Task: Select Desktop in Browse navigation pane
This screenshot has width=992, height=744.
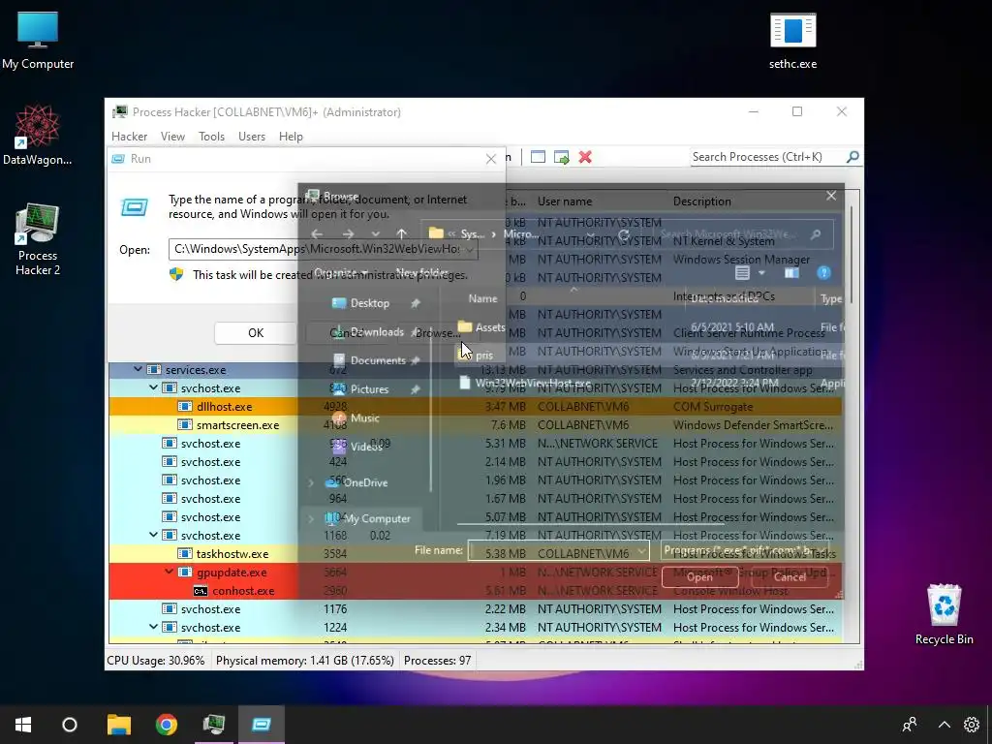Action: pyautogui.click(x=369, y=303)
